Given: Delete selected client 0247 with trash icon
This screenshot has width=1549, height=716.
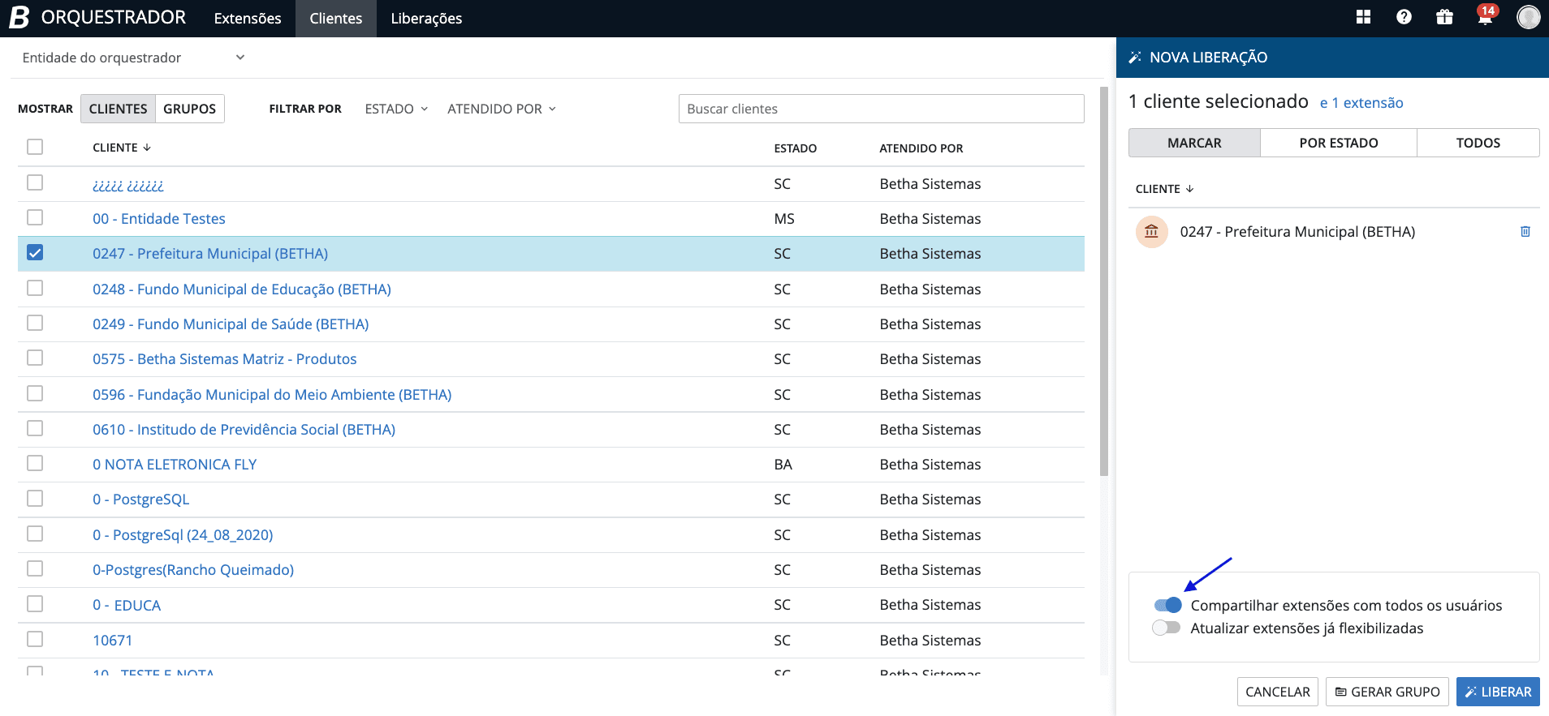Looking at the screenshot, I should 1525,232.
